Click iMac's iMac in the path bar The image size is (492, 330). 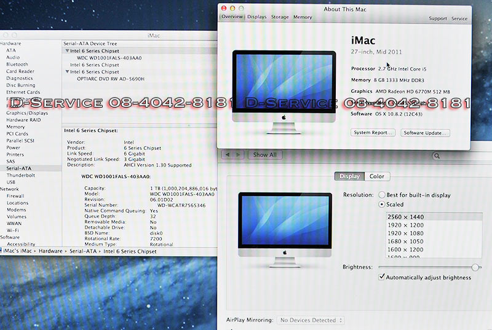(x=17, y=251)
